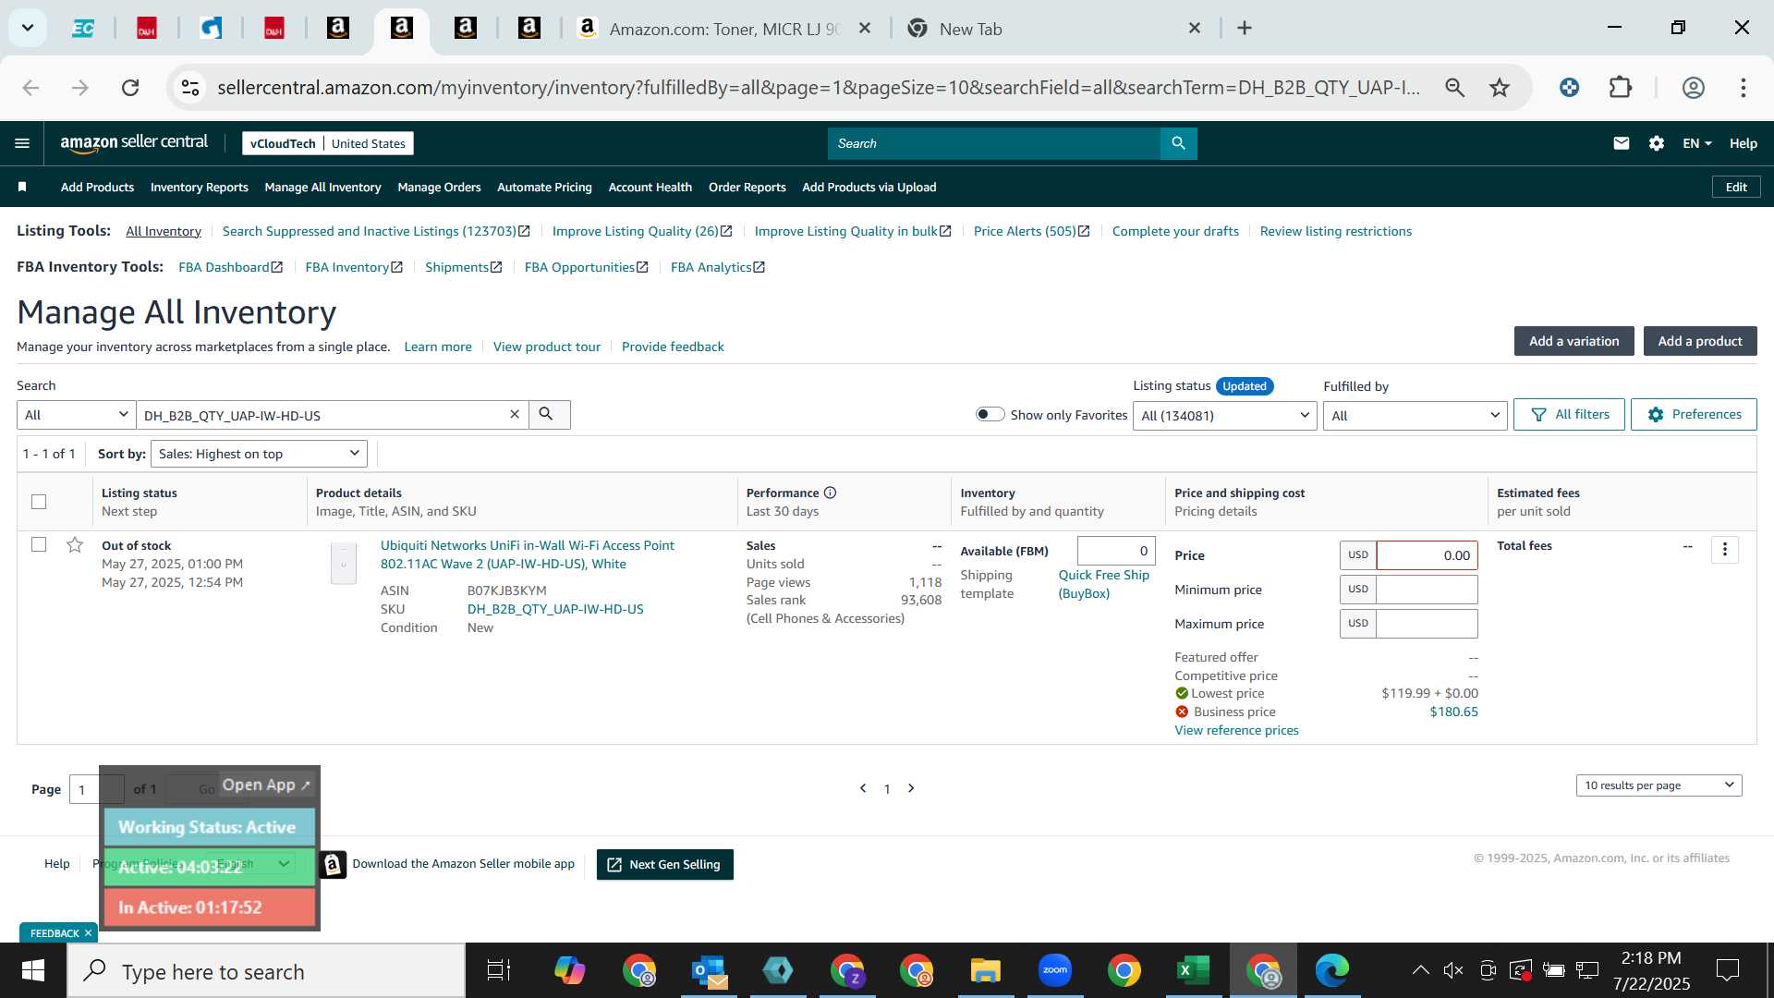Screen dimensions: 1774x998
Task: Click View reference prices link
Action: click(1236, 730)
